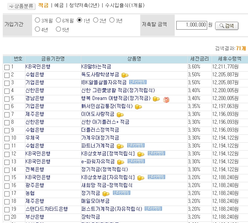Click 인터넷뱅킹 badge on 퍼스트가계적금 row

153,208
